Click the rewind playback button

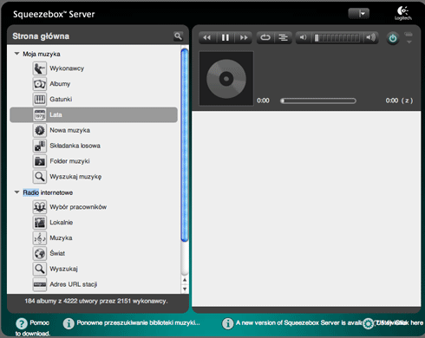coord(207,37)
